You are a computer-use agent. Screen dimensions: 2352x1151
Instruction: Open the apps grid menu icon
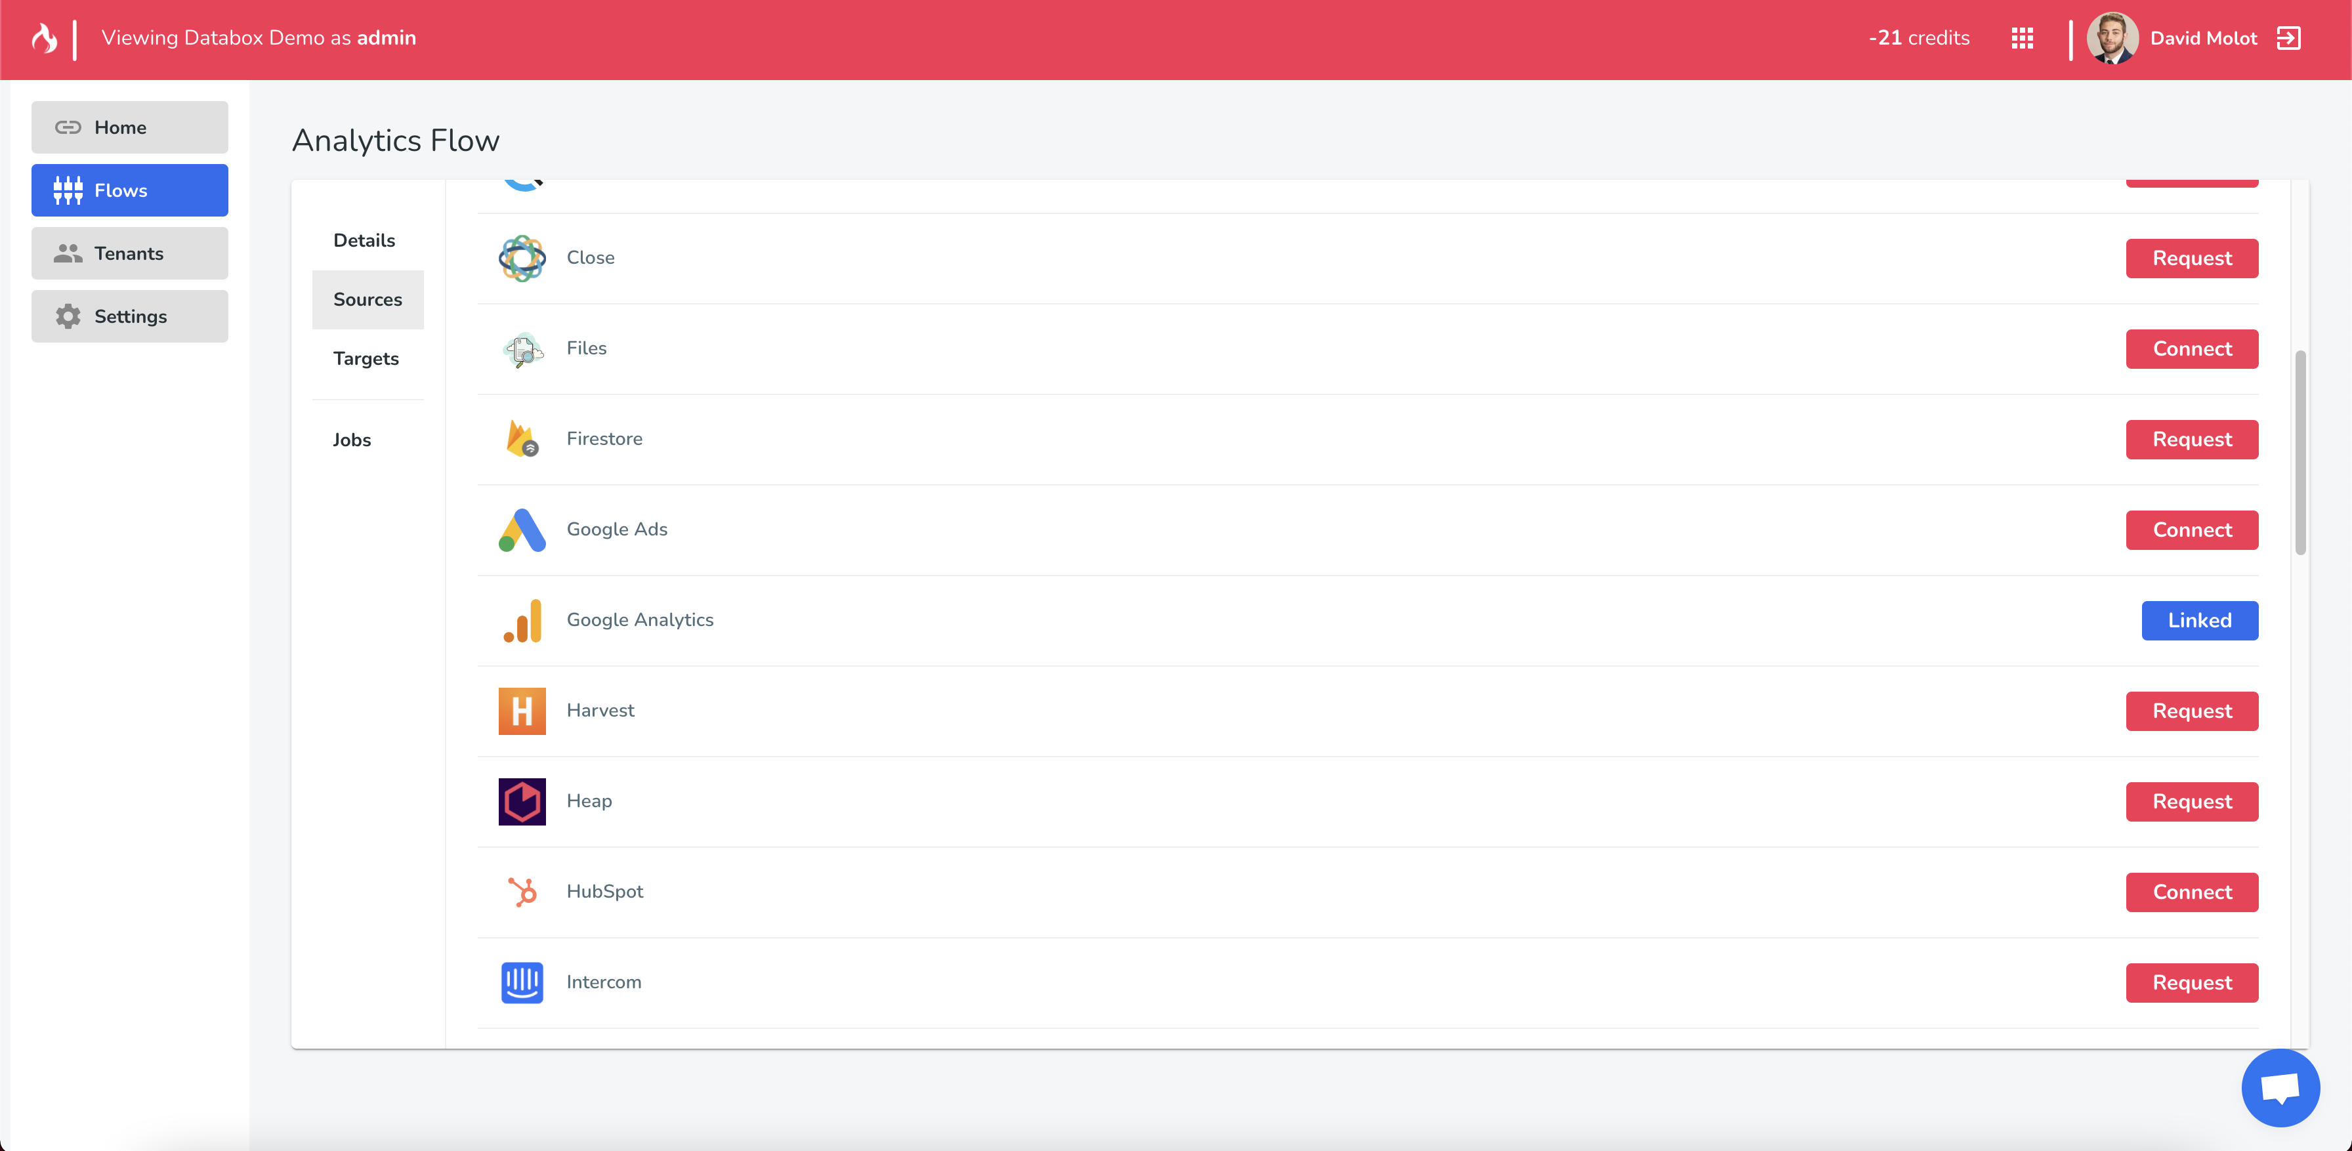click(2021, 38)
